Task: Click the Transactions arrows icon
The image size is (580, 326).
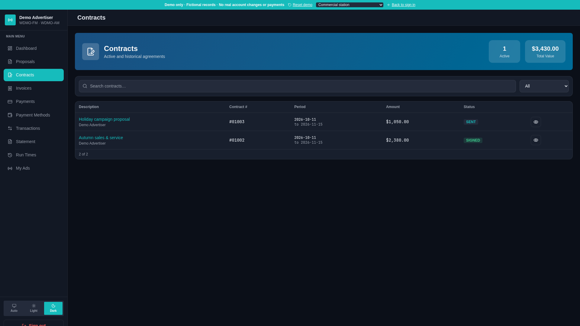Action: pyautogui.click(x=10, y=128)
